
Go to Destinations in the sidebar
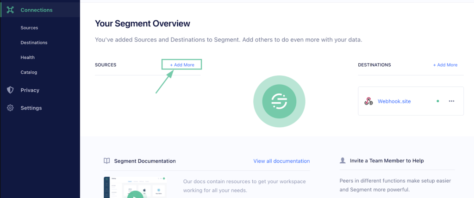pyautogui.click(x=34, y=43)
